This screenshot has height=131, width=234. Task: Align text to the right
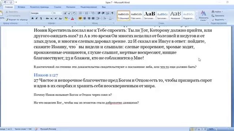pyautogui.click(x=89, y=19)
